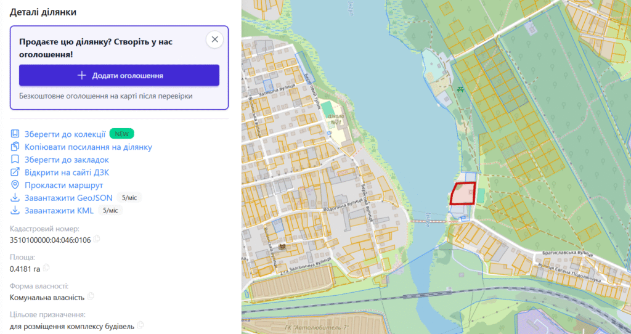This screenshot has height=334, width=631.
Task: Click the 'Цільове призначення:' field label
Action: (x=47, y=314)
